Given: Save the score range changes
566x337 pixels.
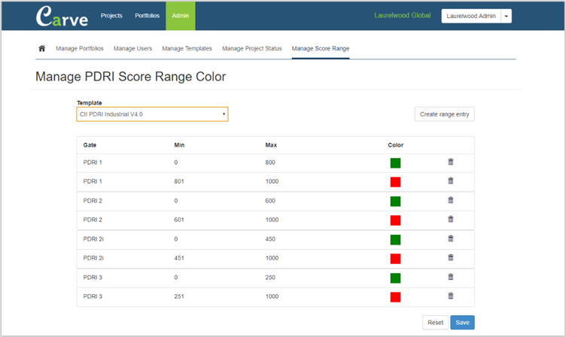Looking at the screenshot, I should pos(462,323).
